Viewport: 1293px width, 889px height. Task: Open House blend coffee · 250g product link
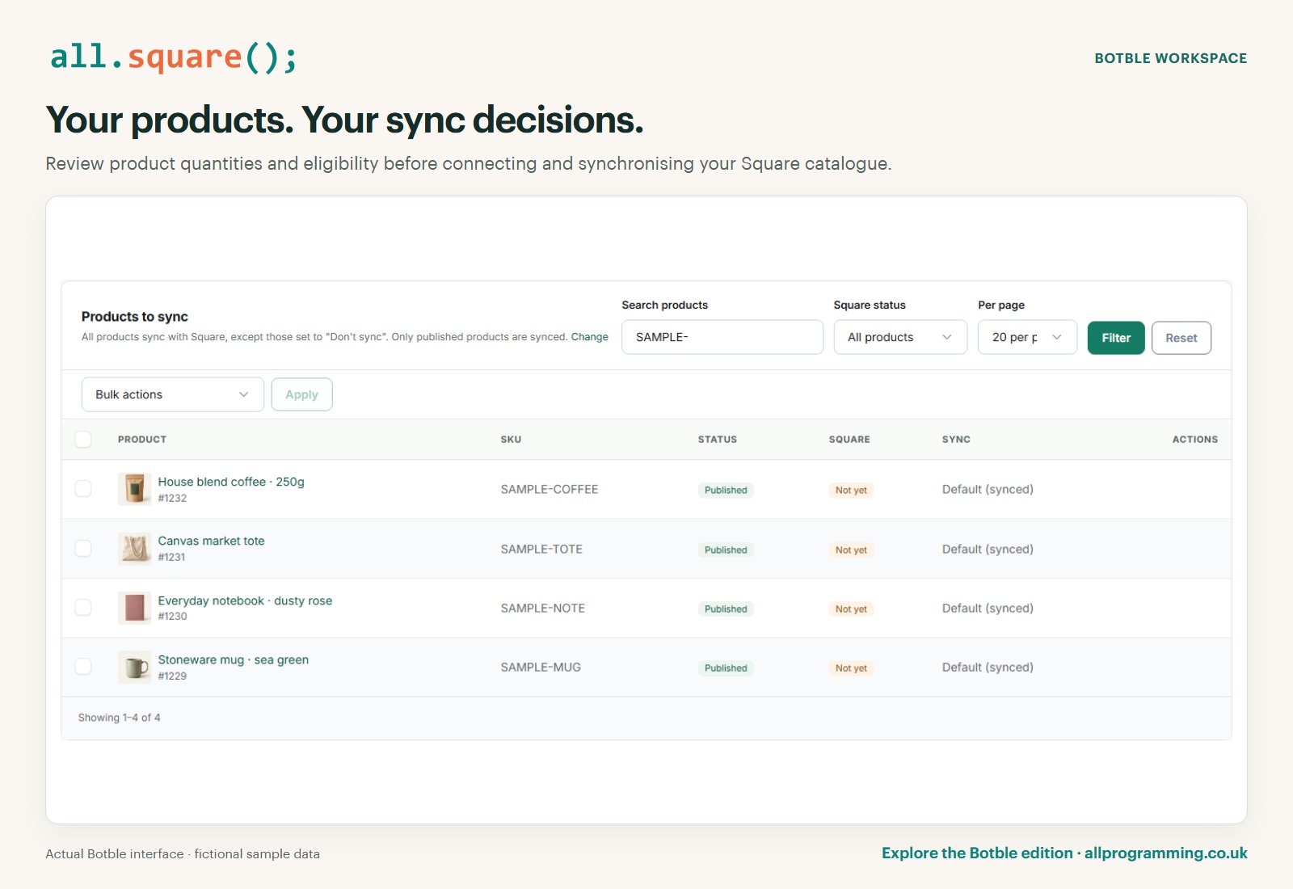(231, 482)
